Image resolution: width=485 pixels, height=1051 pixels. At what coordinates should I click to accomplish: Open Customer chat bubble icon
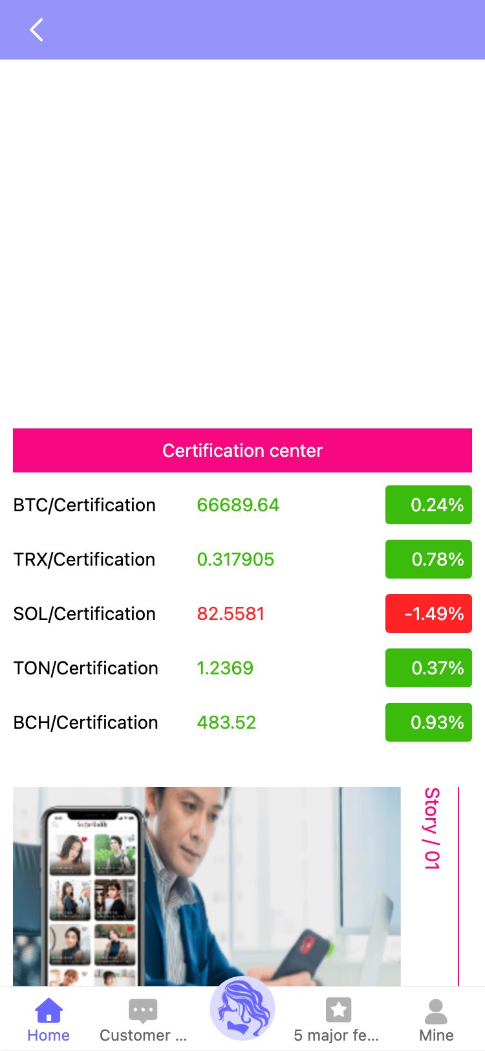pyautogui.click(x=143, y=1010)
